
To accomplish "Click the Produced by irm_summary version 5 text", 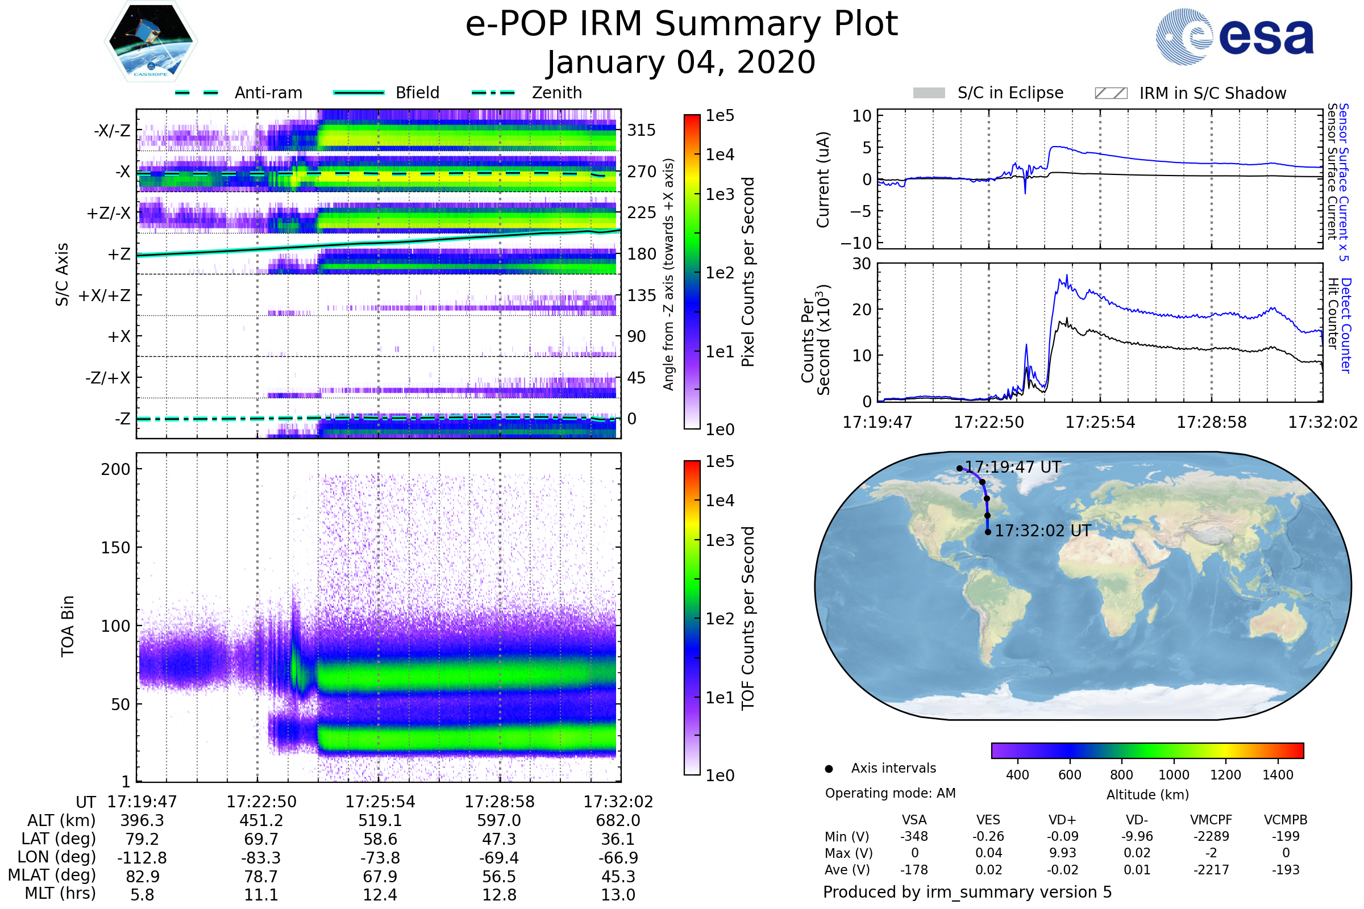I will (x=967, y=892).
